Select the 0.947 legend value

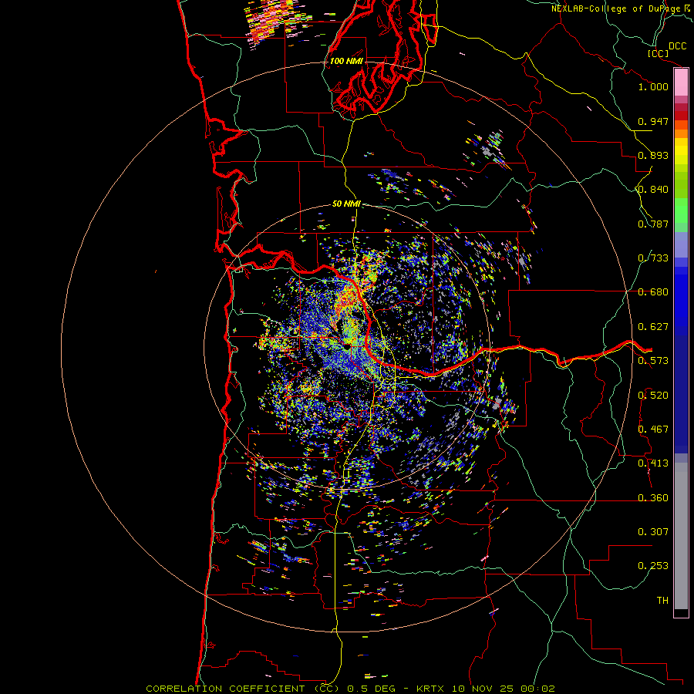653,121
